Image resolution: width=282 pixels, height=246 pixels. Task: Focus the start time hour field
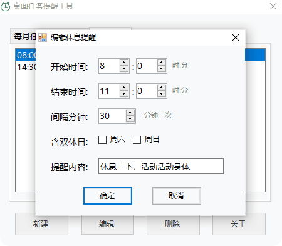click(109, 66)
